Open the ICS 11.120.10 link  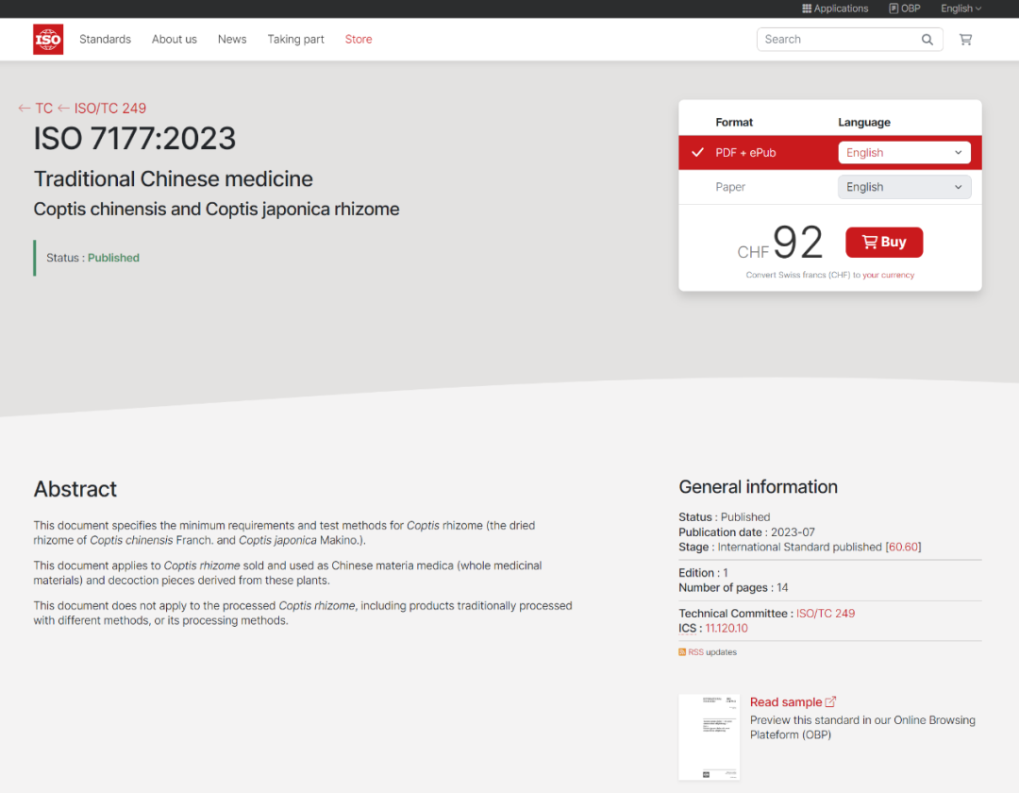coord(727,628)
